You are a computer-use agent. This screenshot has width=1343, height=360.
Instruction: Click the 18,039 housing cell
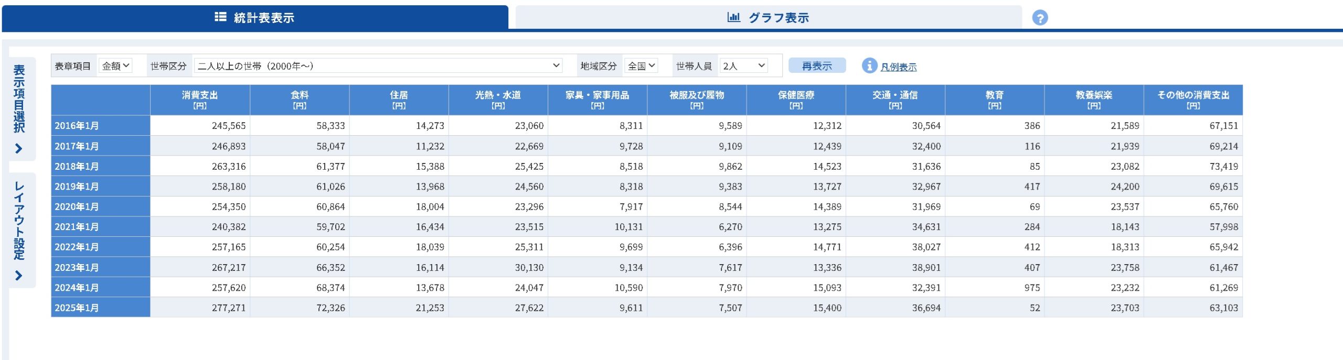point(399,247)
